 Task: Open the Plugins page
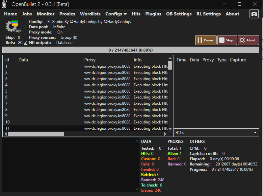coord(153,14)
